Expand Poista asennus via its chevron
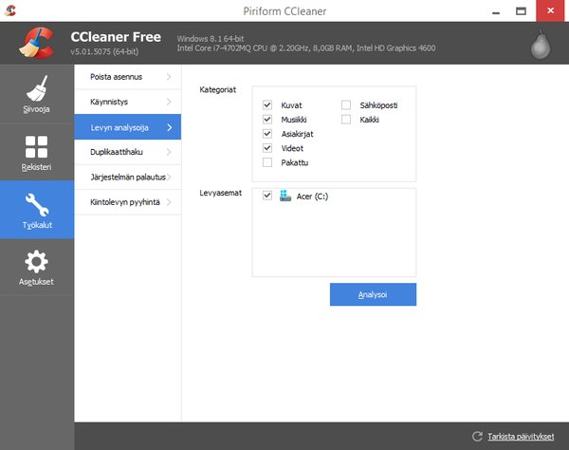This screenshot has height=450, width=569. tap(169, 77)
